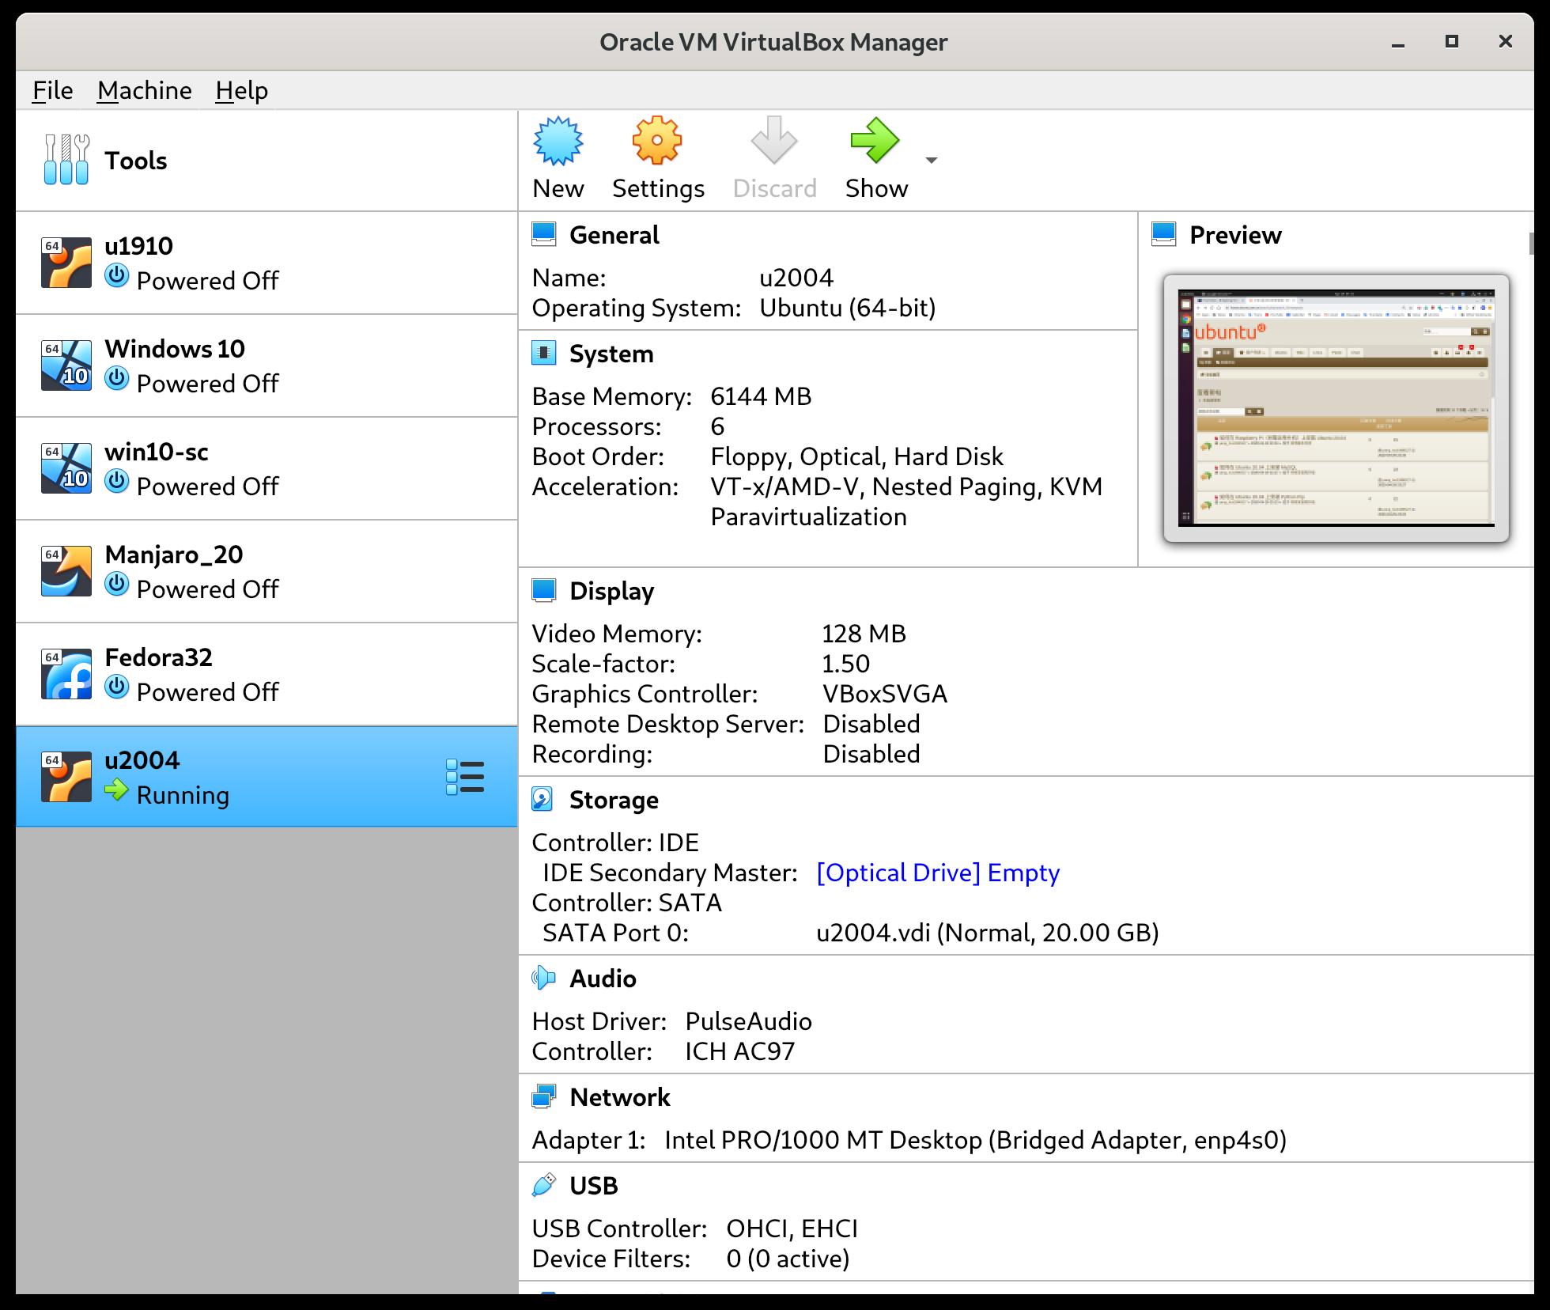The image size is (1550, 1310).
Task: Click the System section heading
Action: (x=611, y=354)
